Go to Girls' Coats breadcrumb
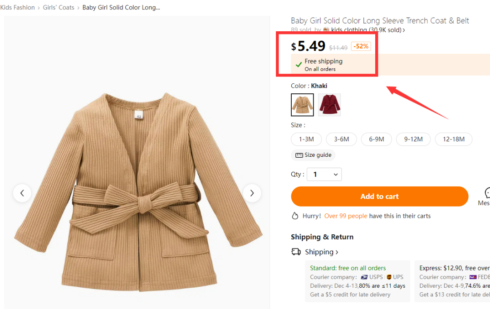490x309 pixels. pyautogui.click(x=59, y=8)
